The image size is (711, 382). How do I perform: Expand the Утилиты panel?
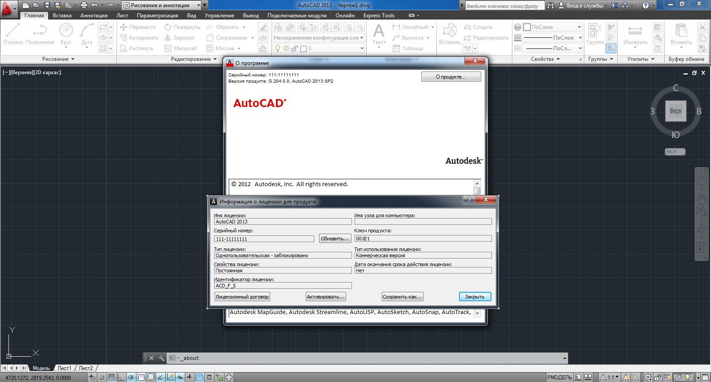coord(640,59)
